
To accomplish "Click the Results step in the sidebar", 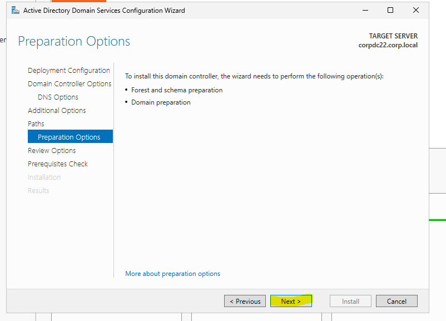I will (x=38, y=190).
